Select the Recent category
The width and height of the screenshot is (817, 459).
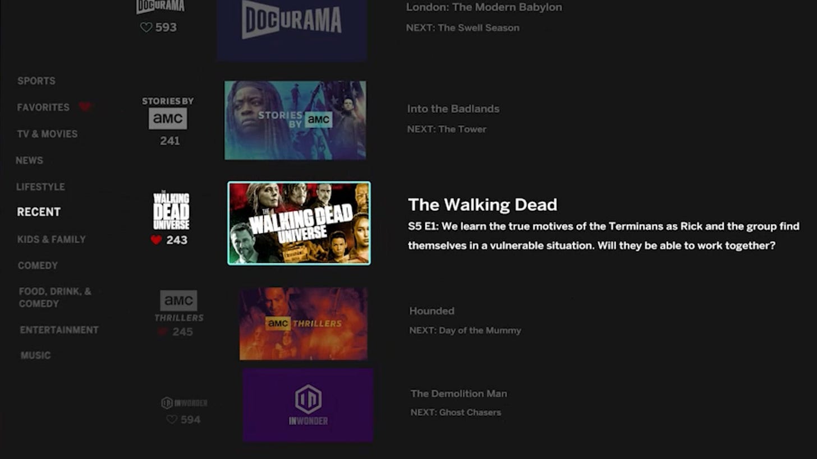(39, 212)
